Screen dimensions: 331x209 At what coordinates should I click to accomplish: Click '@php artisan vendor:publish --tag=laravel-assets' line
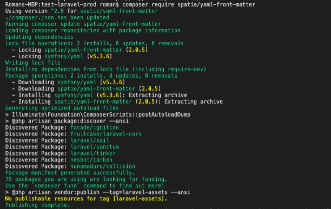pos(98,193)
